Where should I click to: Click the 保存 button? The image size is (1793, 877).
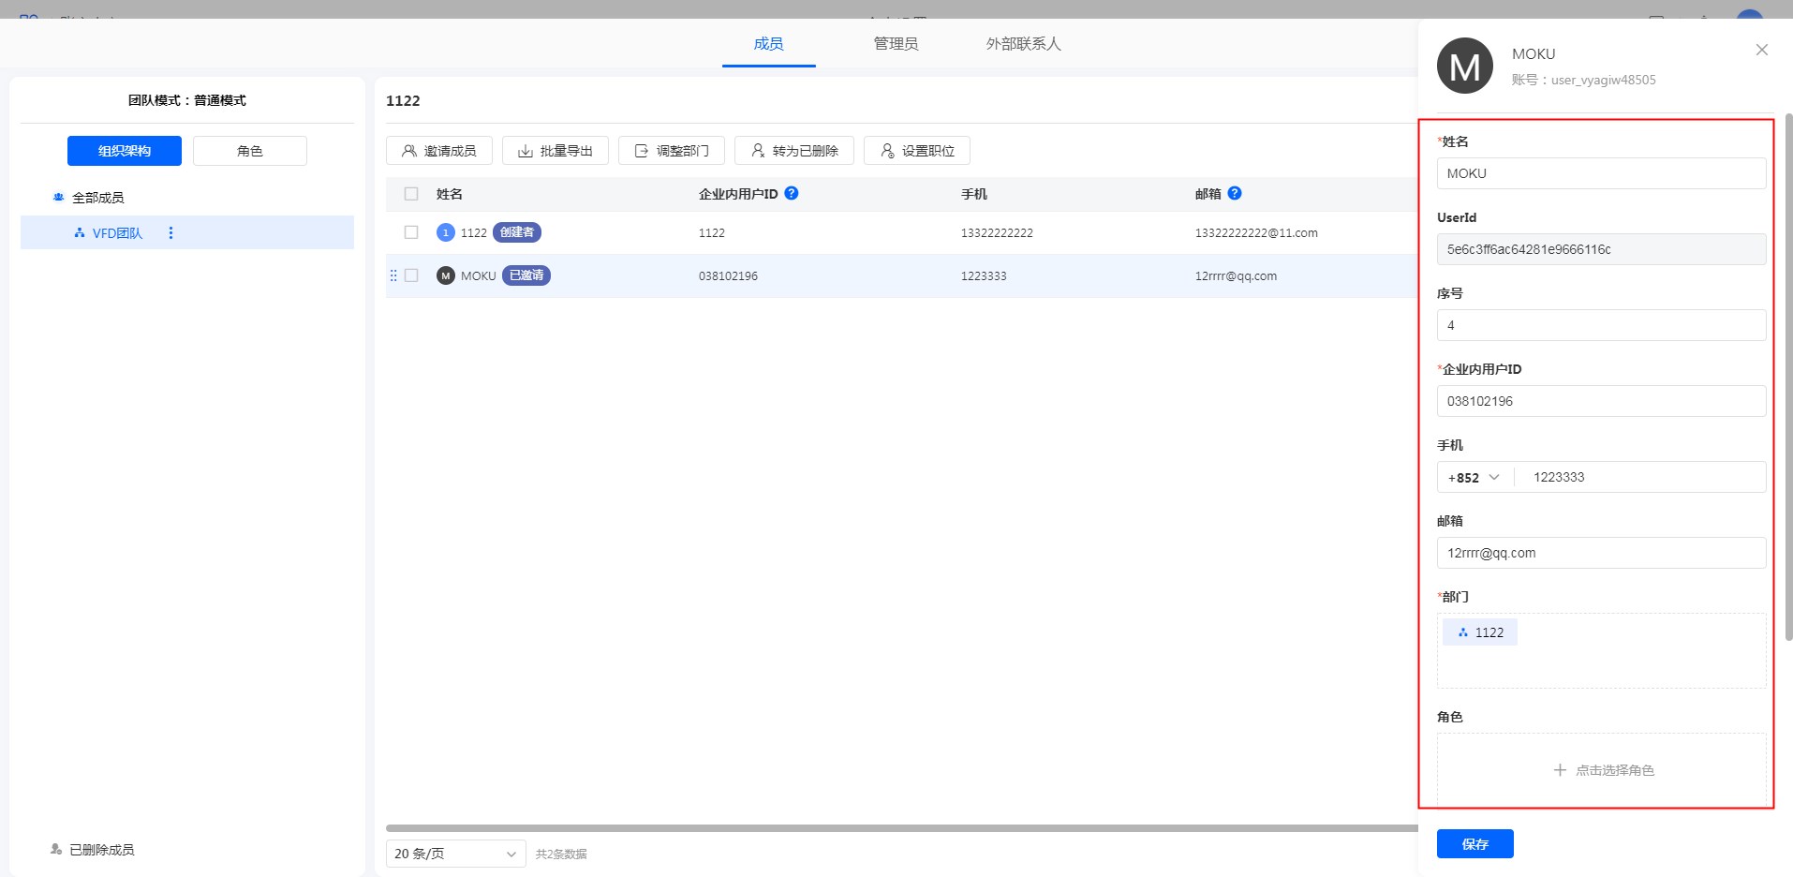1474,844
